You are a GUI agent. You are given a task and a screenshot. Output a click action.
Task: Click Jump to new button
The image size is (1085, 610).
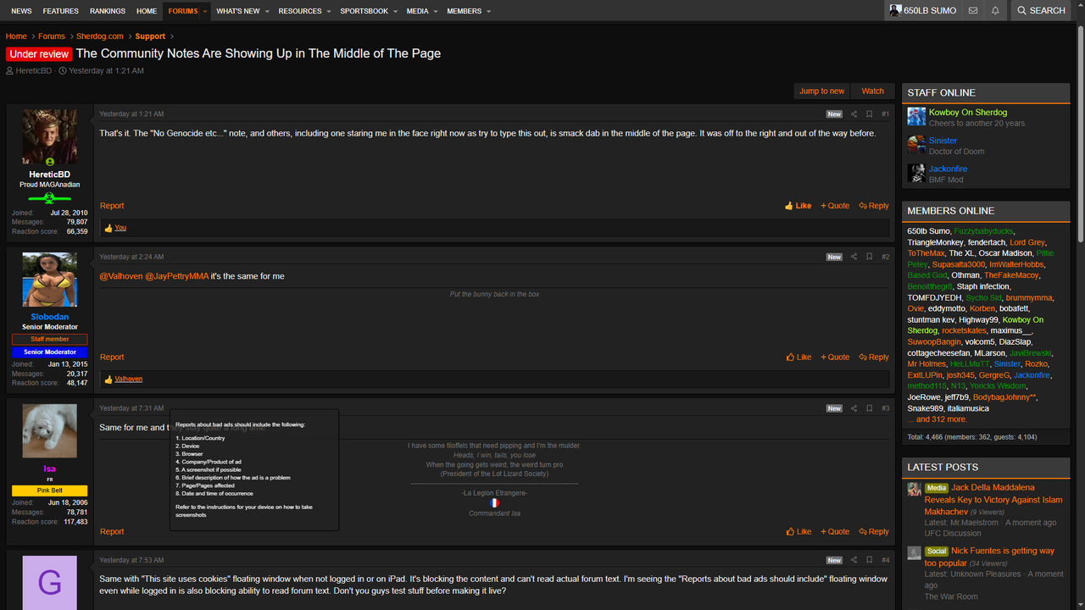(822, 91)
